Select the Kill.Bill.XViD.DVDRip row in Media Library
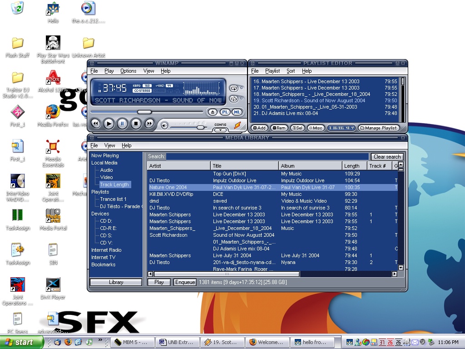Image resolution: width=465 pixels, height=349 pixels. (273, 194)
